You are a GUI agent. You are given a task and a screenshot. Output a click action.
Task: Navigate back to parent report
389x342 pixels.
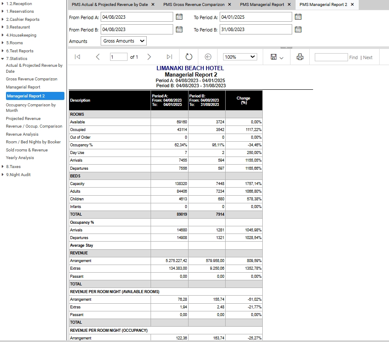click(208, 57)
